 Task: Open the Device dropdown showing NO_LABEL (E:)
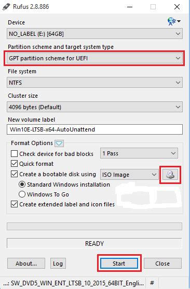(x=94, y=34)
